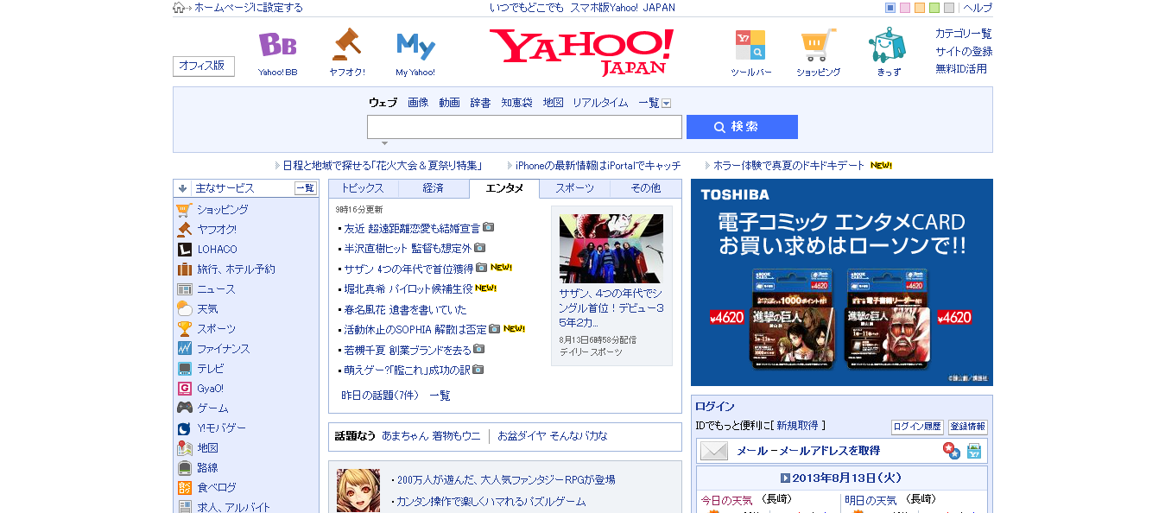Choose the blue page color swatch
Image resolution: width=1165 pixels, height=513 pixels.
tap(890, 8)
